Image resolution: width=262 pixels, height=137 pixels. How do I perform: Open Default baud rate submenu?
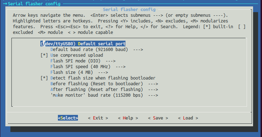pos(97,50)
